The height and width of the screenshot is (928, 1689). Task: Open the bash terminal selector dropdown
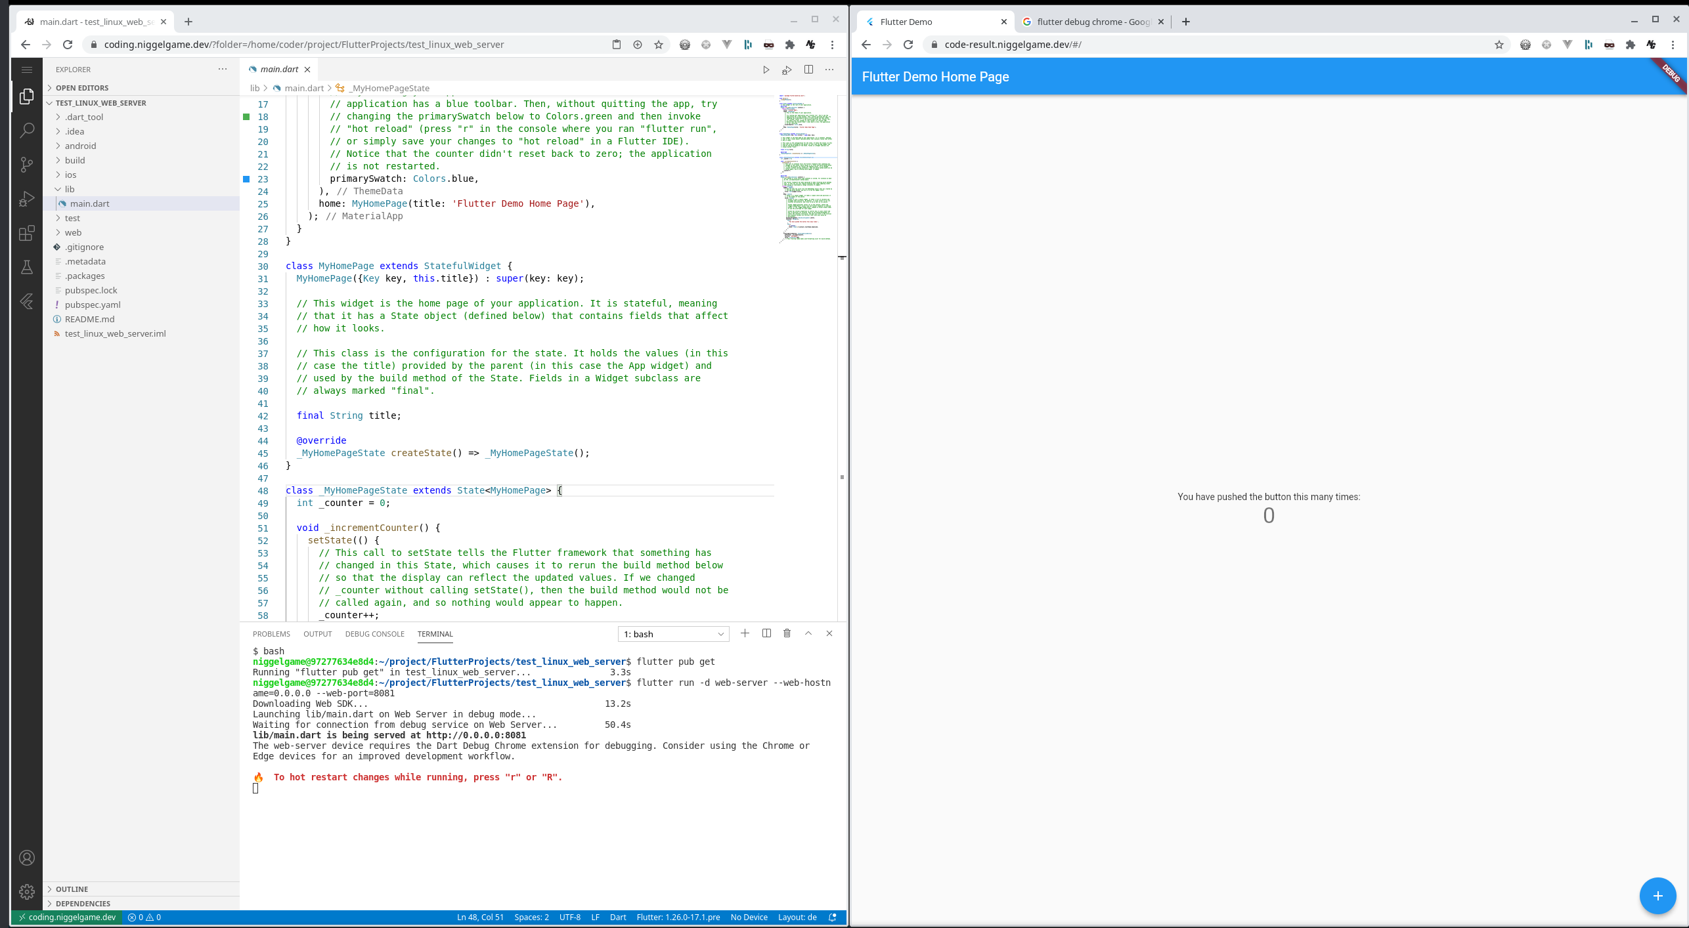tap(673, 634)
